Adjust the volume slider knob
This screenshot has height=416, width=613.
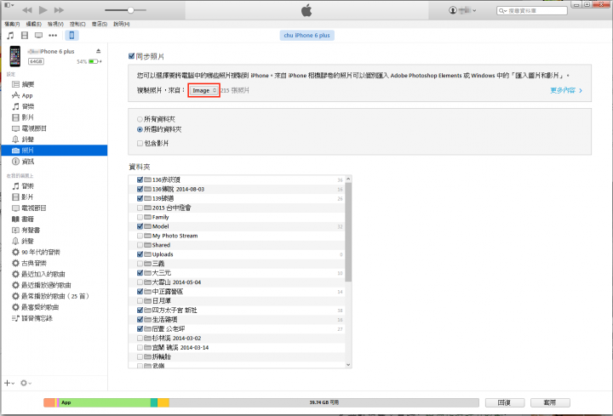coord(130,10)
